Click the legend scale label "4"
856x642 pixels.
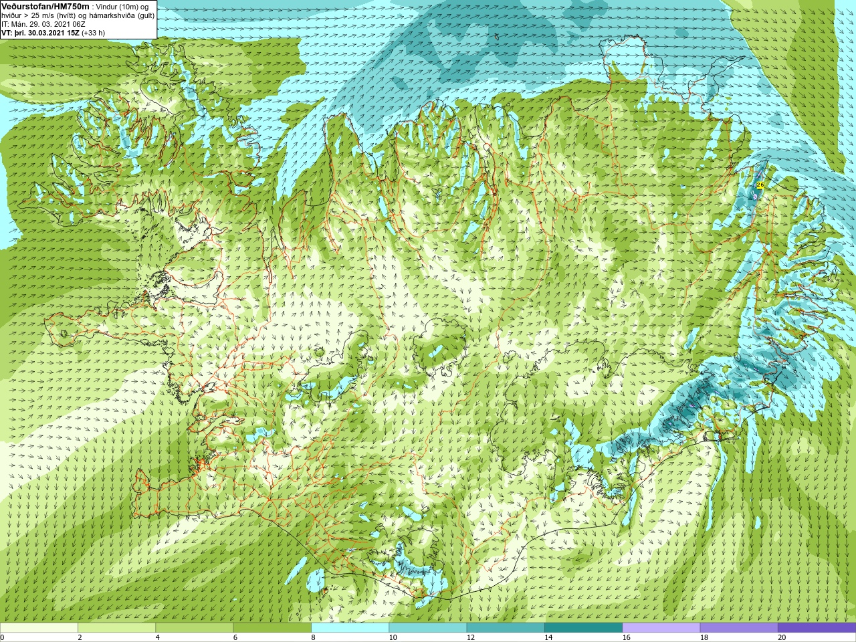coord(158,637)
